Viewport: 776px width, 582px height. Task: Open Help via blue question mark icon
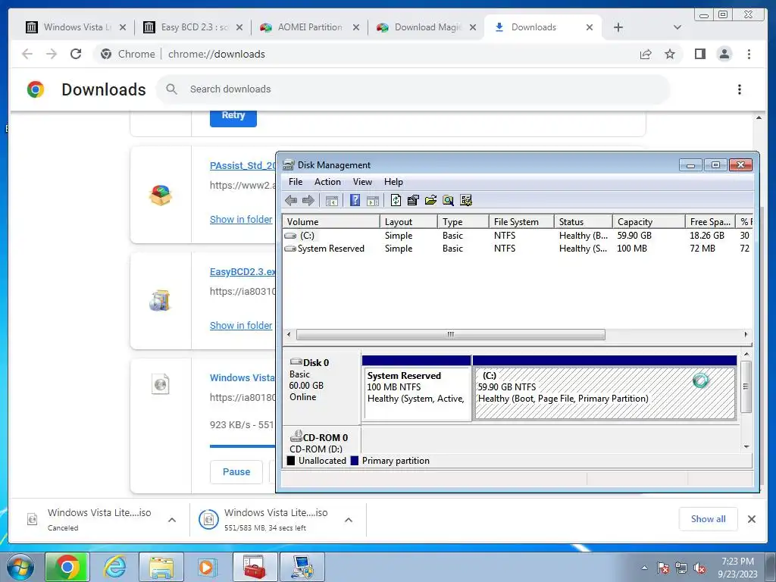355,200
